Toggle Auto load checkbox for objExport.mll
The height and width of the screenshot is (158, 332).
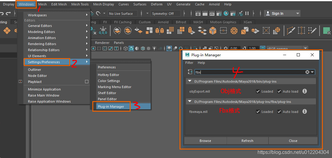point(279,91)
